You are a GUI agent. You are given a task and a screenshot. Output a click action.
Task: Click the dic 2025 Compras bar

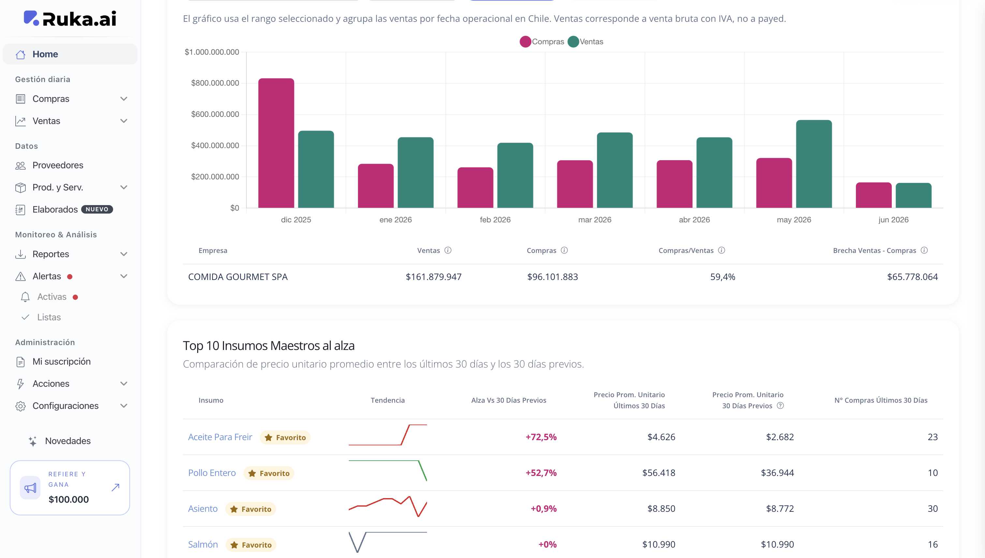[276, 143]
